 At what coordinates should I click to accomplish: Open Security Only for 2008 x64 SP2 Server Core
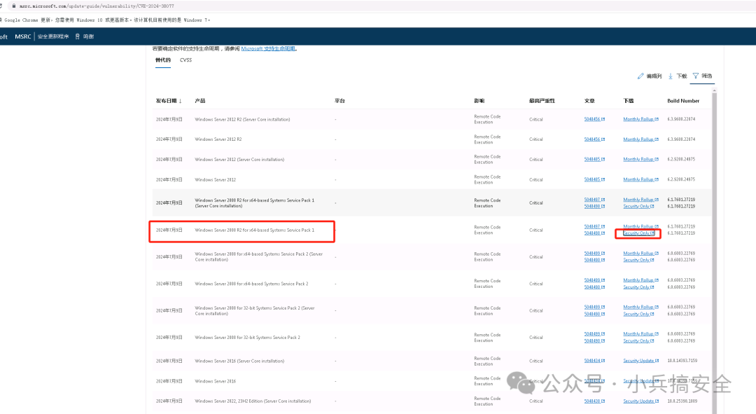point(638,260)
